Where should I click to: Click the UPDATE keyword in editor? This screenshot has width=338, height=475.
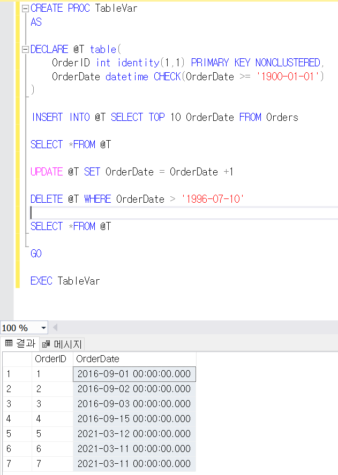47,172
